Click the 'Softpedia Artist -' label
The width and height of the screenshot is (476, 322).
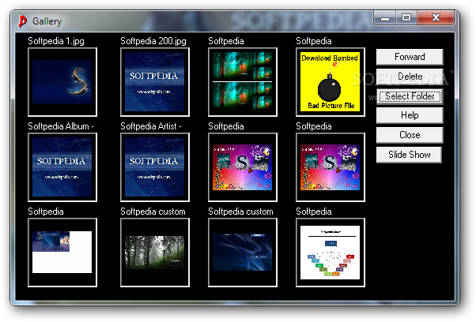tap(150, 126)
